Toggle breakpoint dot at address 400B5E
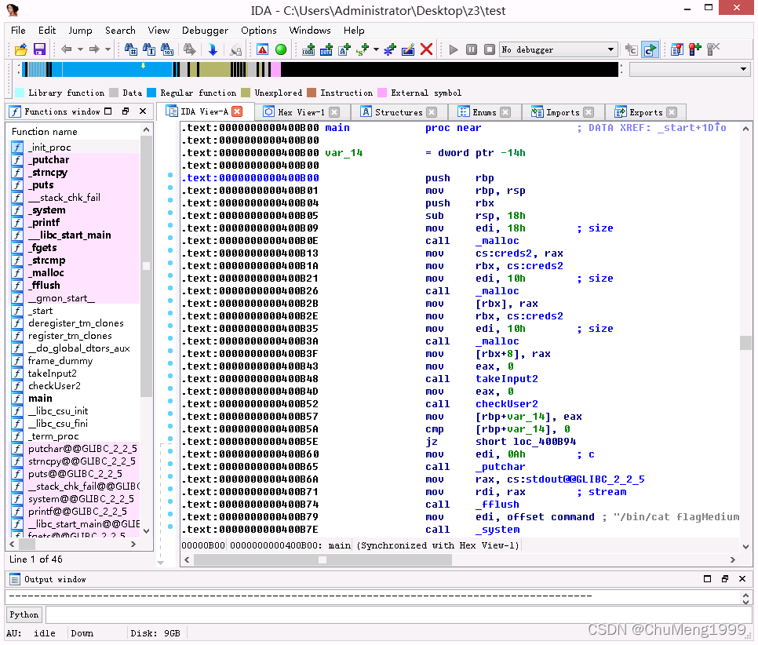 pyautogui.click(x=170, y=439)
